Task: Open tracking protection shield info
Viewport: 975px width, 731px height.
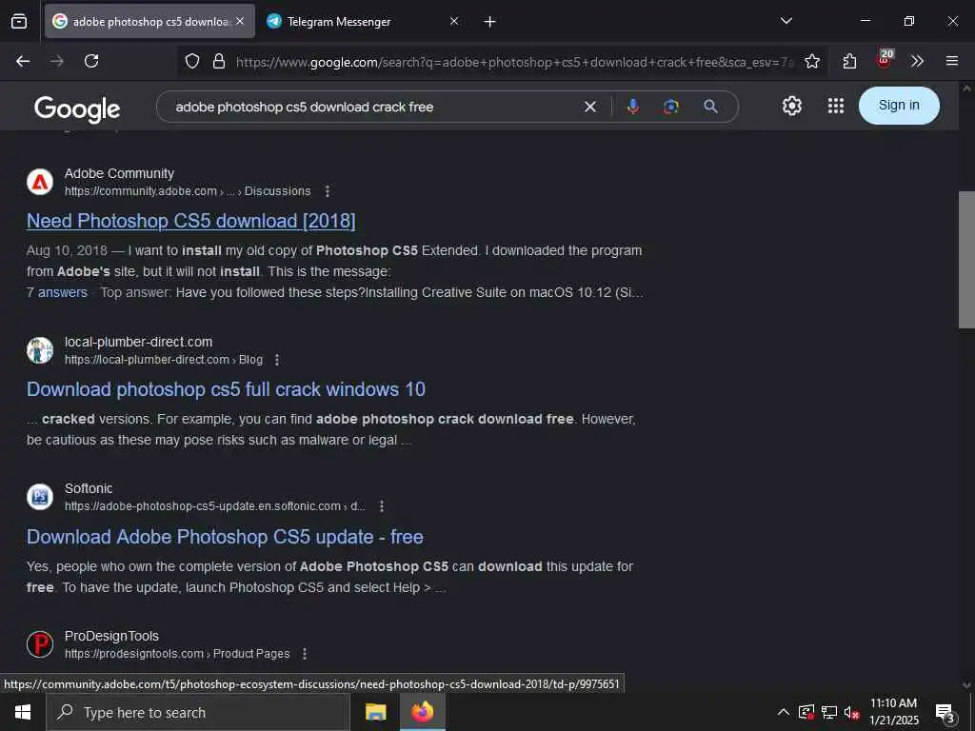Action: pos(192,61)
